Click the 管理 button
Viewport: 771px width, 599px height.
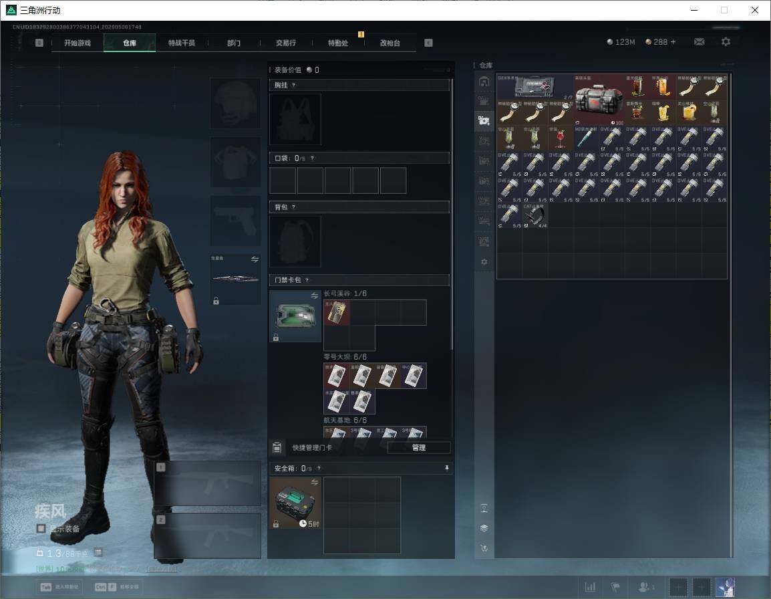419,447
